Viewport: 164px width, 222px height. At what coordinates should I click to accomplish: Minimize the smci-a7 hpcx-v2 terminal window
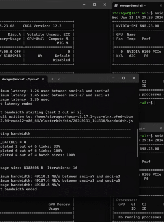[x=113, y=78]
